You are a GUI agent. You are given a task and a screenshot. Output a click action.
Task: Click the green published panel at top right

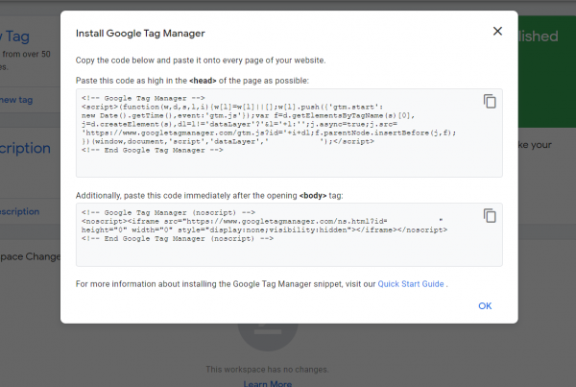click(546, 72)
